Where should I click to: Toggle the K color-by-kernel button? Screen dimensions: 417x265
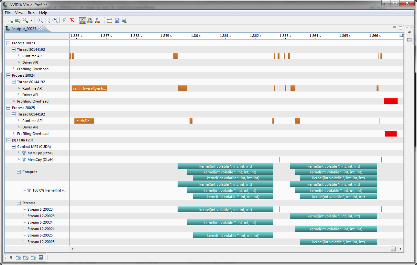[x=82, y=20]
